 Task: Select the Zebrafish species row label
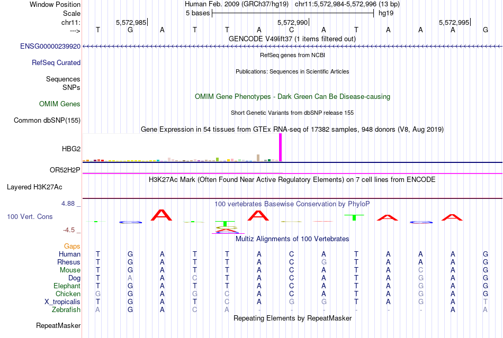tap(66, 310)
